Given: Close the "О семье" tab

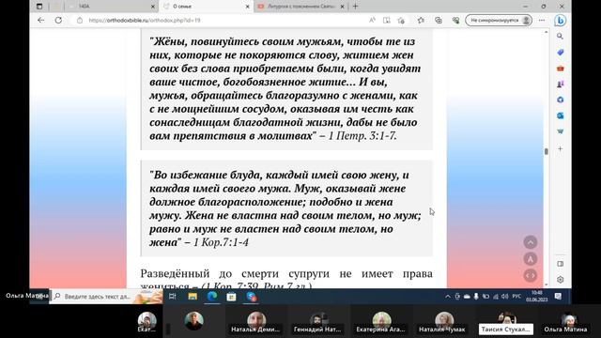Looking at the screenshot, I should pyautogui.click(x=248, y=7).
